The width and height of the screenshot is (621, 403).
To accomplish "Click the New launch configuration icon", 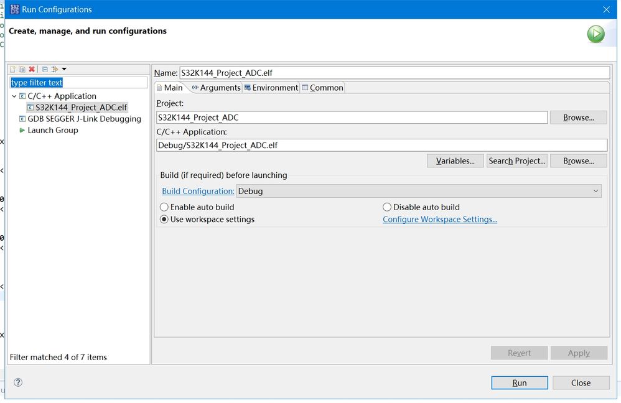I will pyautogui.click(x=12, y=69).
